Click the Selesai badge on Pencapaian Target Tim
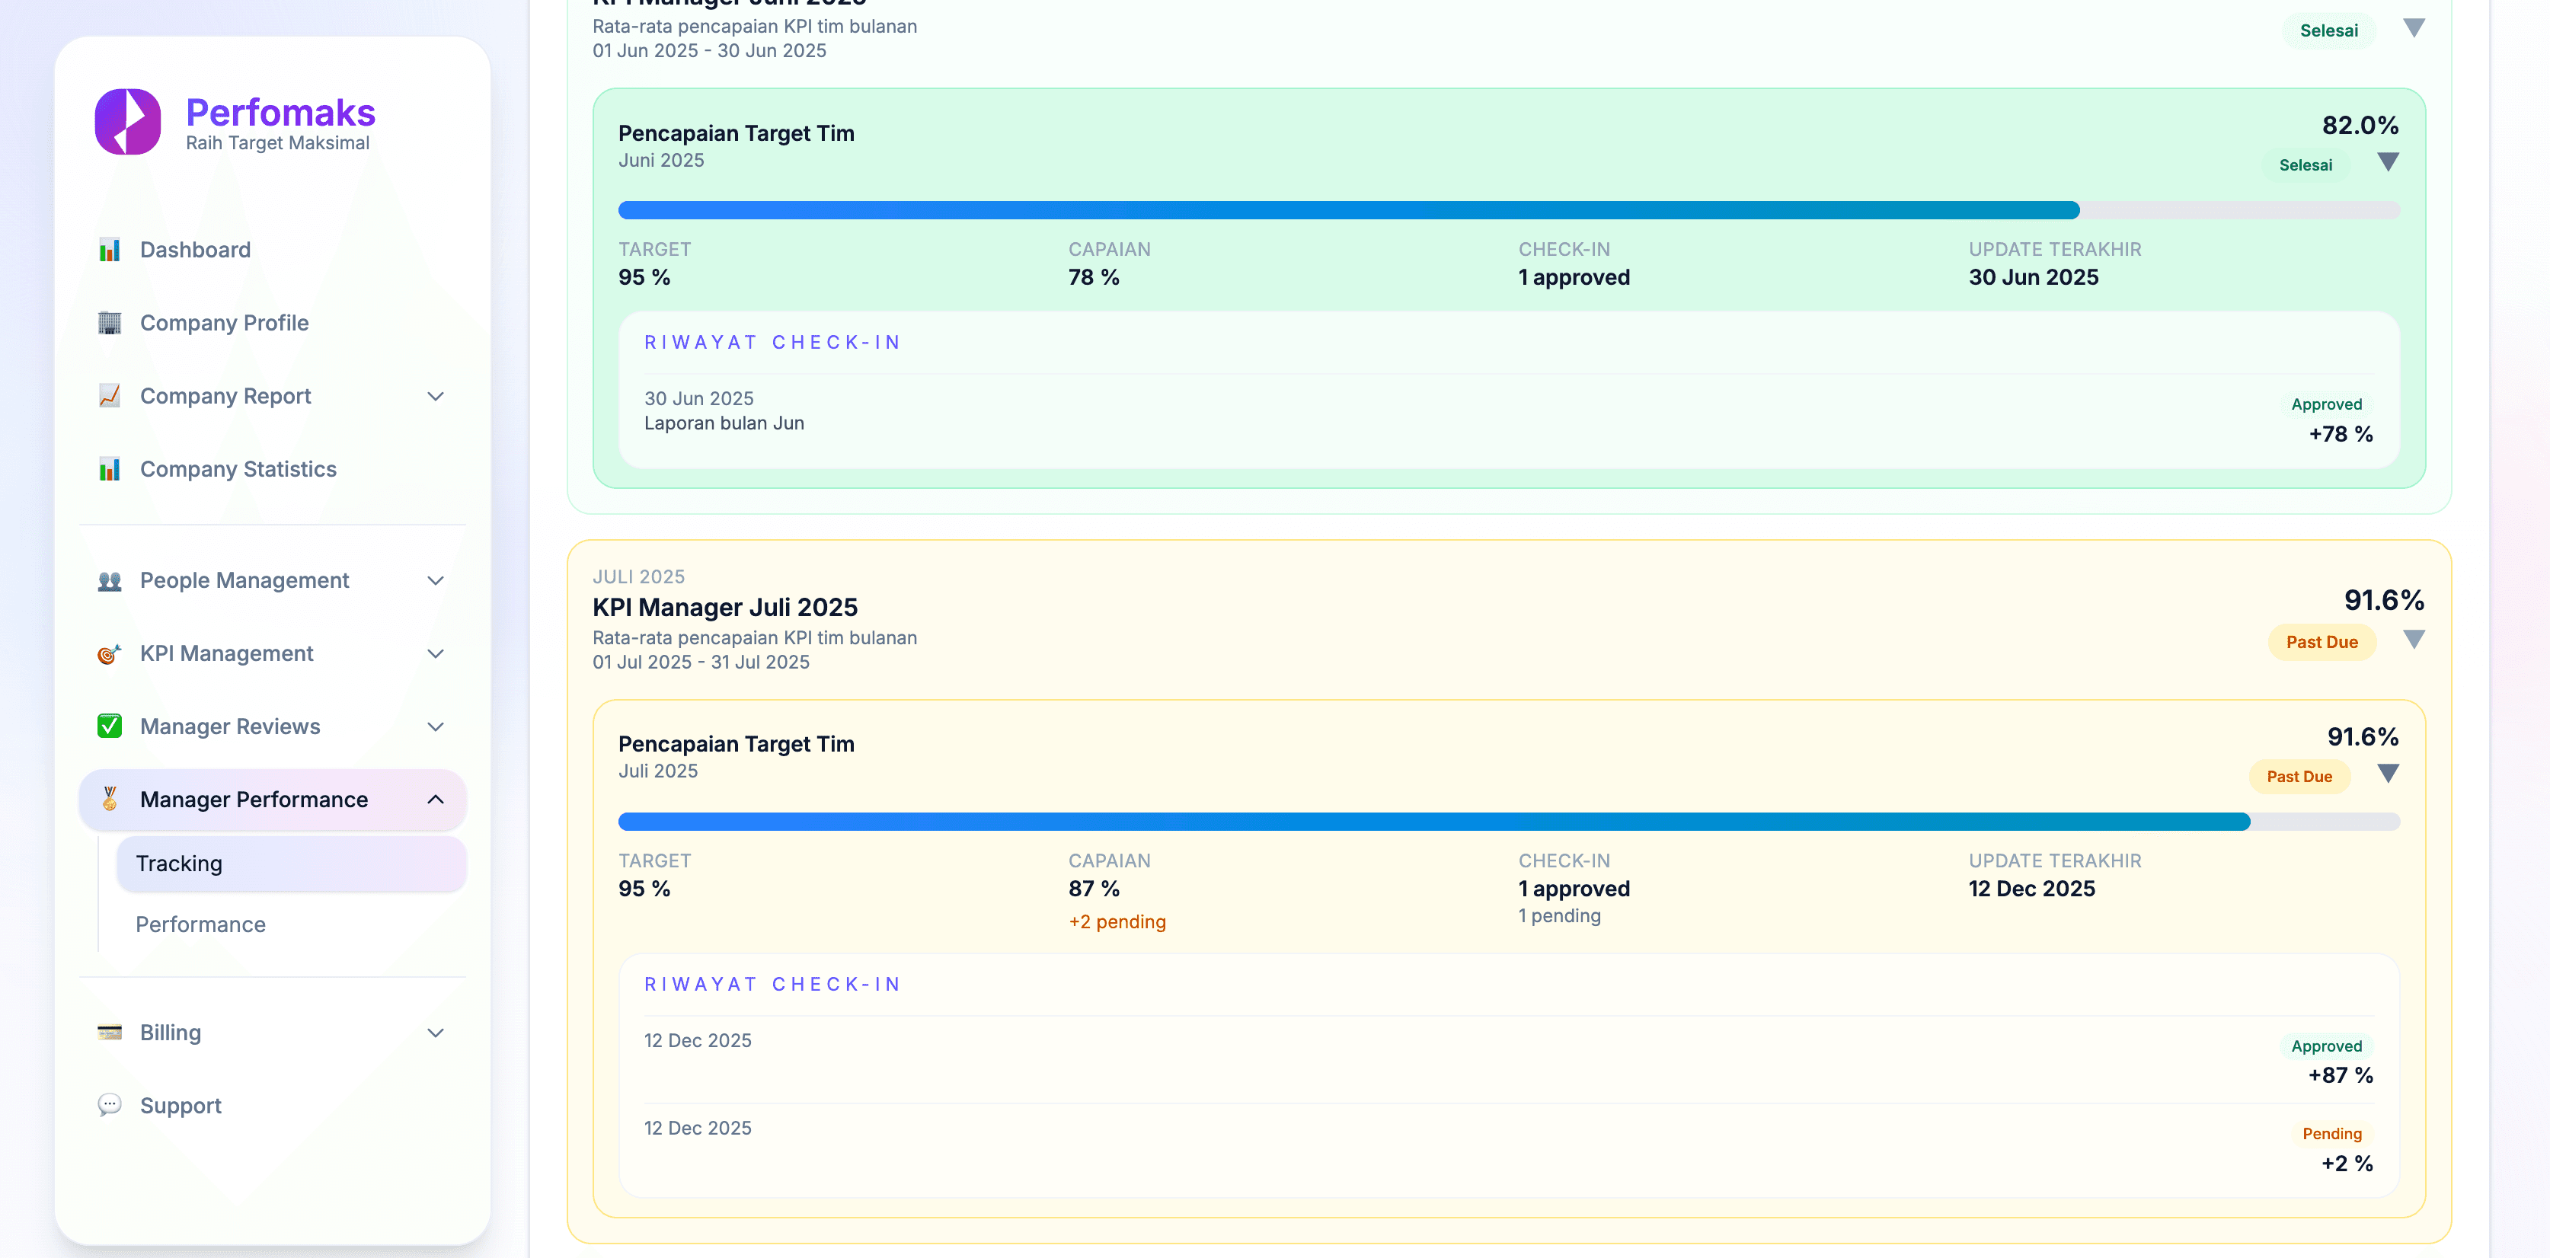This screenshot has height=1258, width=2550. (2308, 164)
